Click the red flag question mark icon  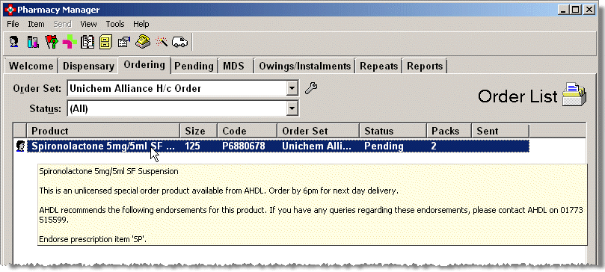[x=52, y=42]
